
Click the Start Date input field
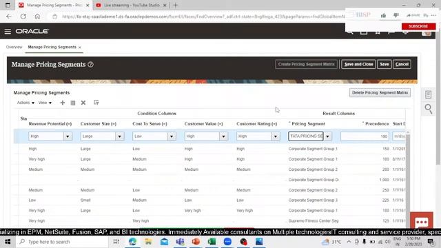[x=399, y=136]
